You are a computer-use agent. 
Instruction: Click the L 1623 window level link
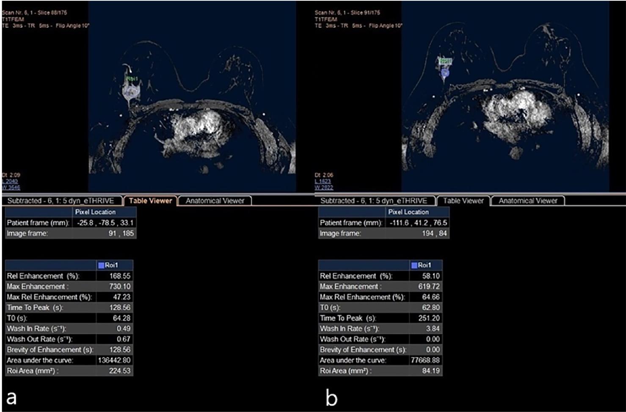coord(323,181)
